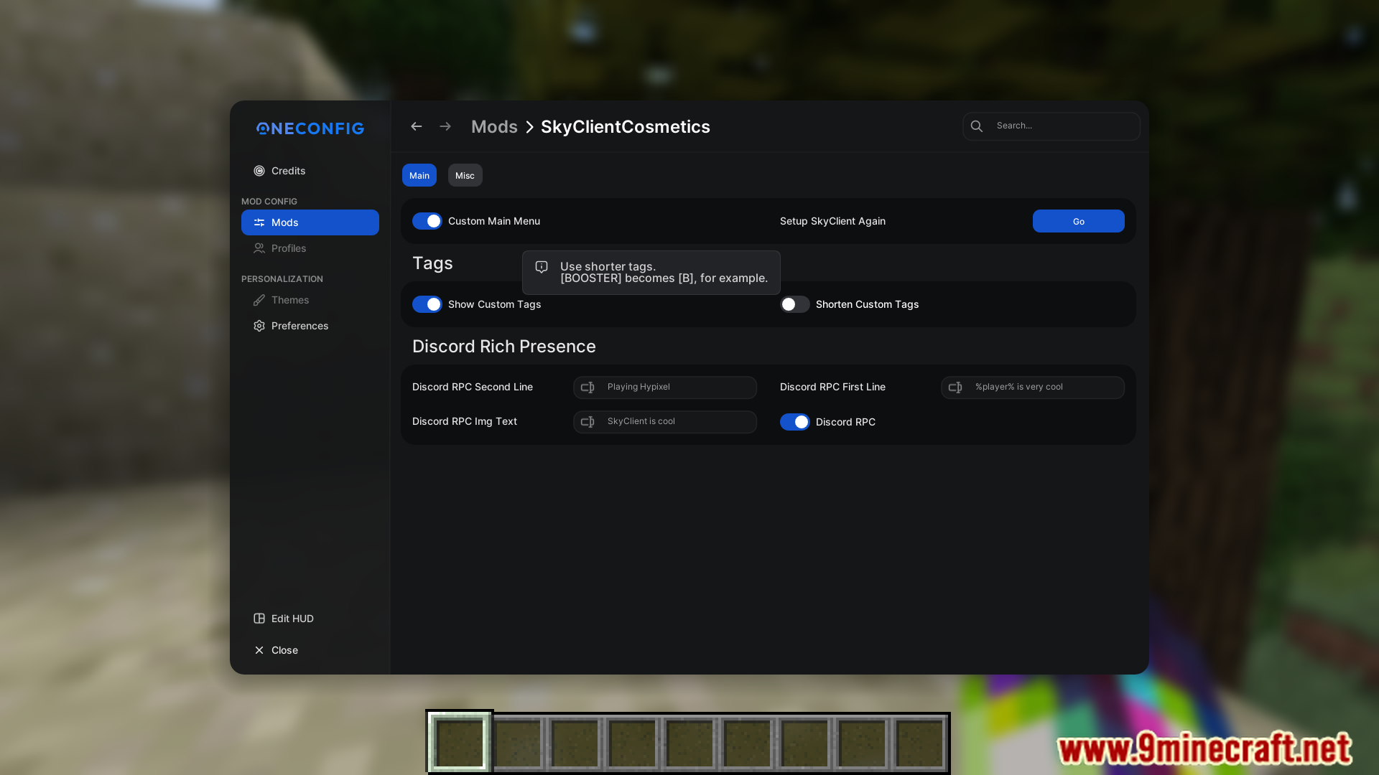Toggle the Discord RPC switch off
The height and width of the screenshot is (775, 1379).
[x=795, y=422]
